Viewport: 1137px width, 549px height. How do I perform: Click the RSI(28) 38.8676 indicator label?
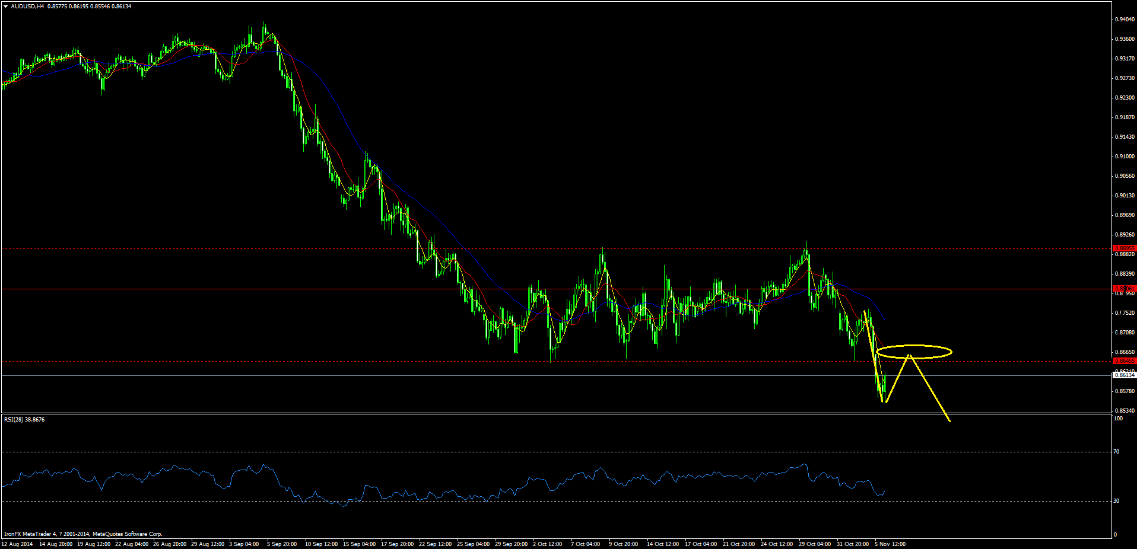(24, 420)
